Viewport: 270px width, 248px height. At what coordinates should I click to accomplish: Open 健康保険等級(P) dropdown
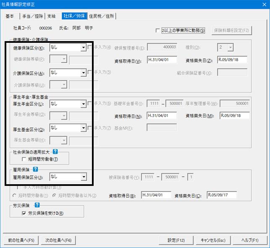tap(64, 59)
